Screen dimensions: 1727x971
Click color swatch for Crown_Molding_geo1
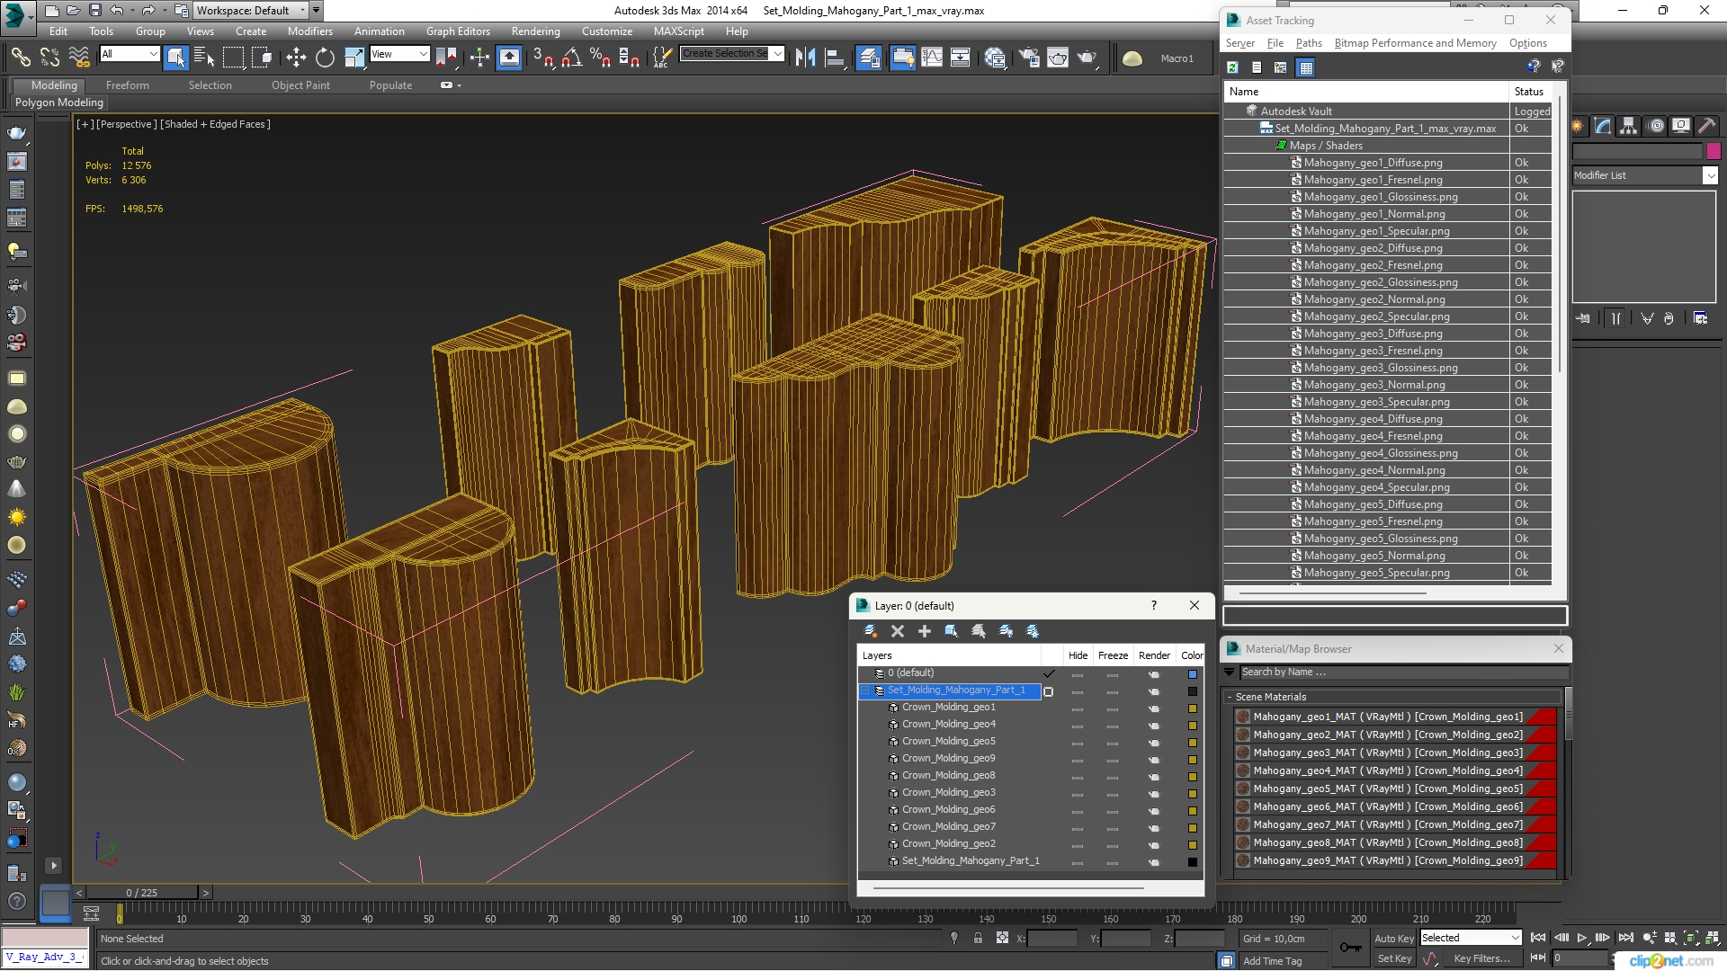(x=1193, y=708)
